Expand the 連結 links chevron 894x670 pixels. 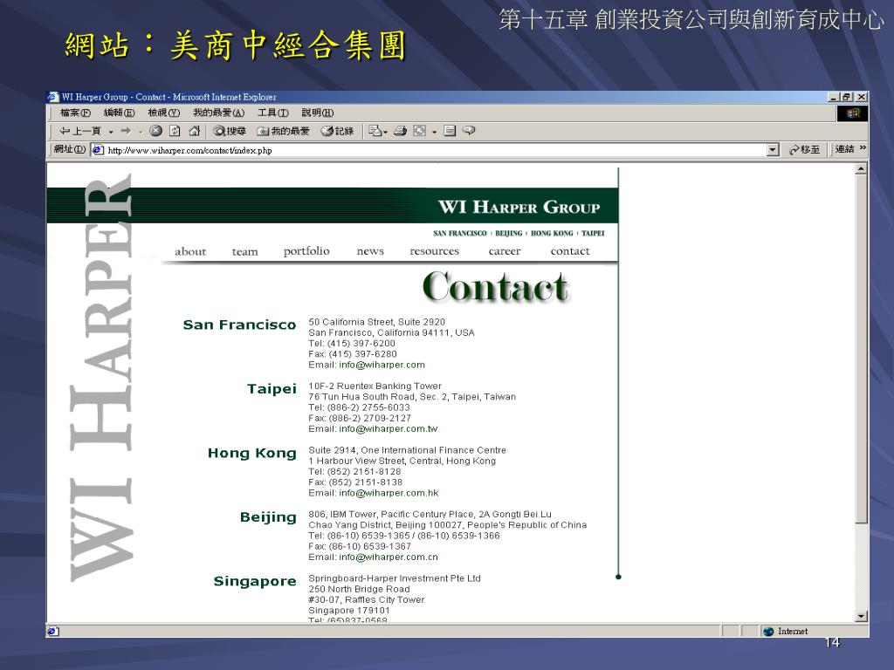[863, 148]
